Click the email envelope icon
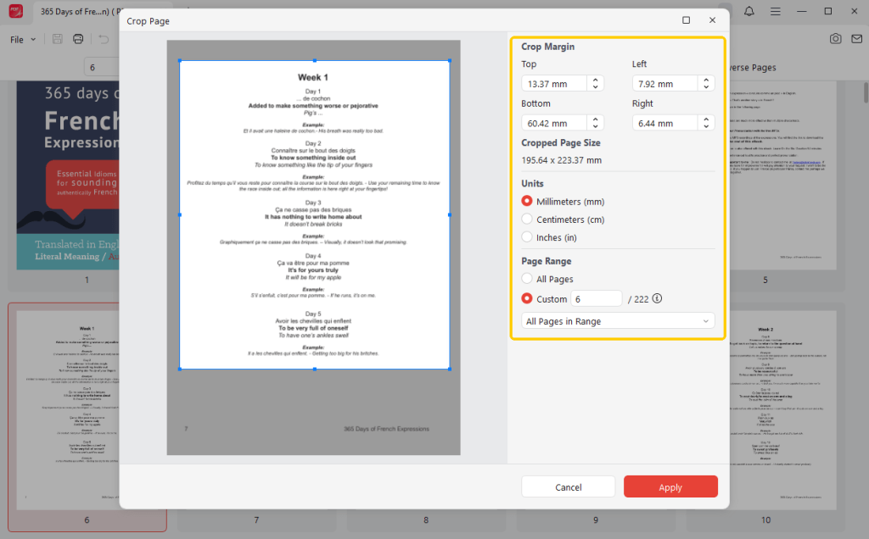The image size is (869, 539). tap(857, 39)
